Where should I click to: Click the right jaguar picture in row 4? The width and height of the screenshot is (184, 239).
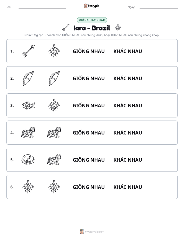click(54, 132)
